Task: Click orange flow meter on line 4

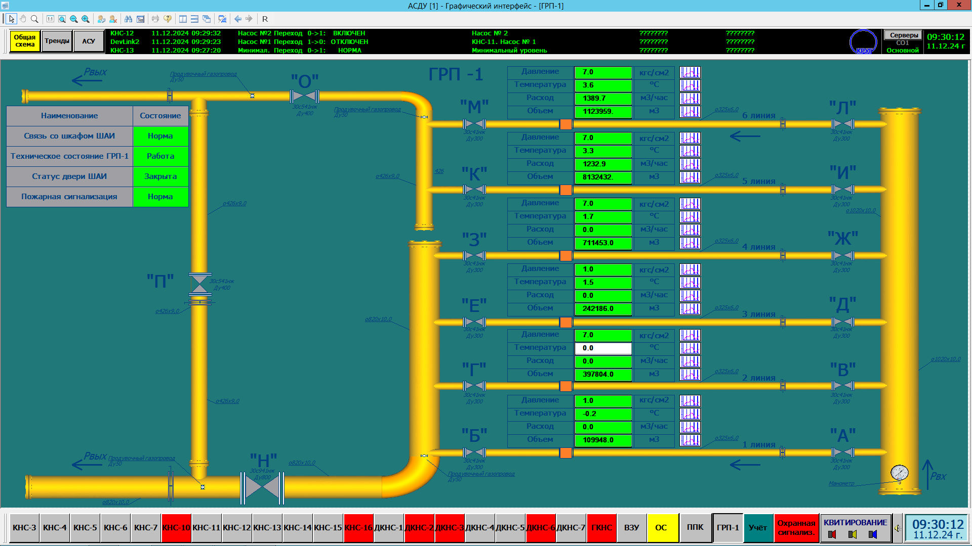Action: tap(566, 255)
